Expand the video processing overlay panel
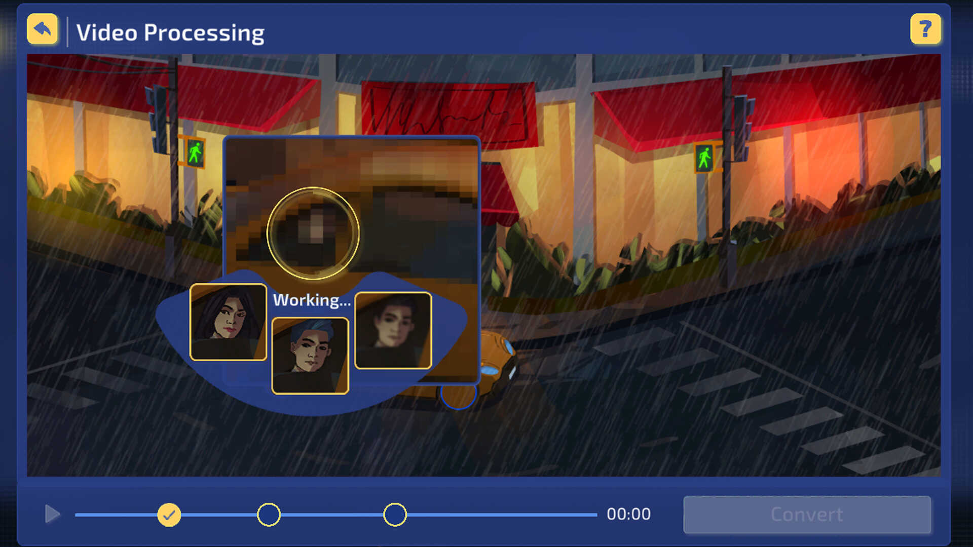973x547 pixels. [x=461, y=398]
